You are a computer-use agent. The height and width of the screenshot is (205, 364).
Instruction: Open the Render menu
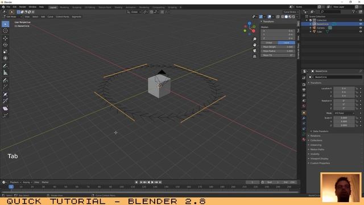point(23,7)
